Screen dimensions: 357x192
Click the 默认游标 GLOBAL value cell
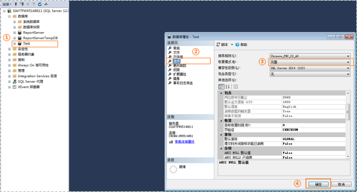click(314, 139)
